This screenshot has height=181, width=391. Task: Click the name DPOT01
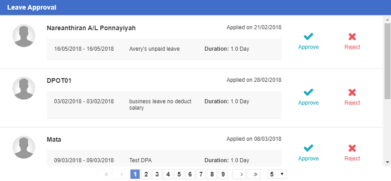click(x=59, y=80)
